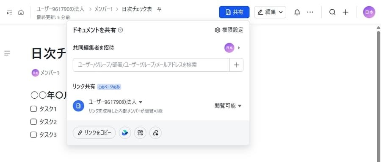
Task: Open the 閲覧可能 permission dropdown
Action: click(x=228, y=106)
